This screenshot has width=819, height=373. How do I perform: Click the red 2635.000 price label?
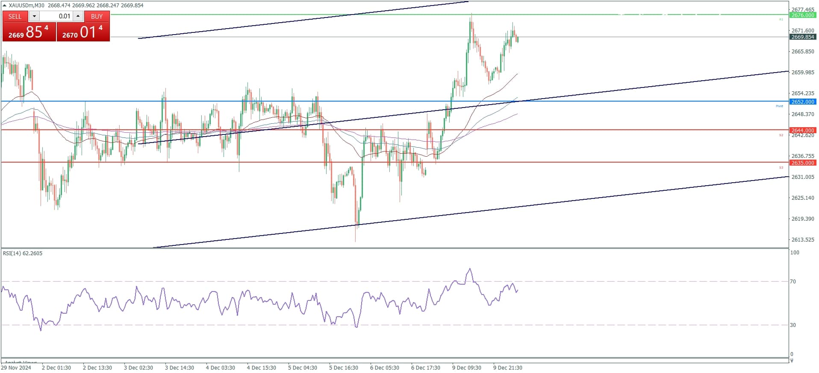tap(803, 163)
